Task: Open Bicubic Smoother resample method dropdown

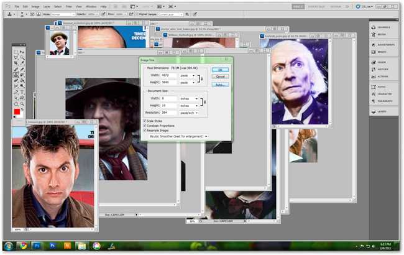Action: click(x=178, y=136)
